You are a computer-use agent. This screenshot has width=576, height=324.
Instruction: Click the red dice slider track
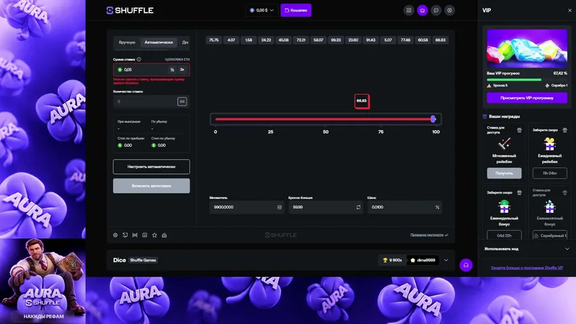(323, 119)
